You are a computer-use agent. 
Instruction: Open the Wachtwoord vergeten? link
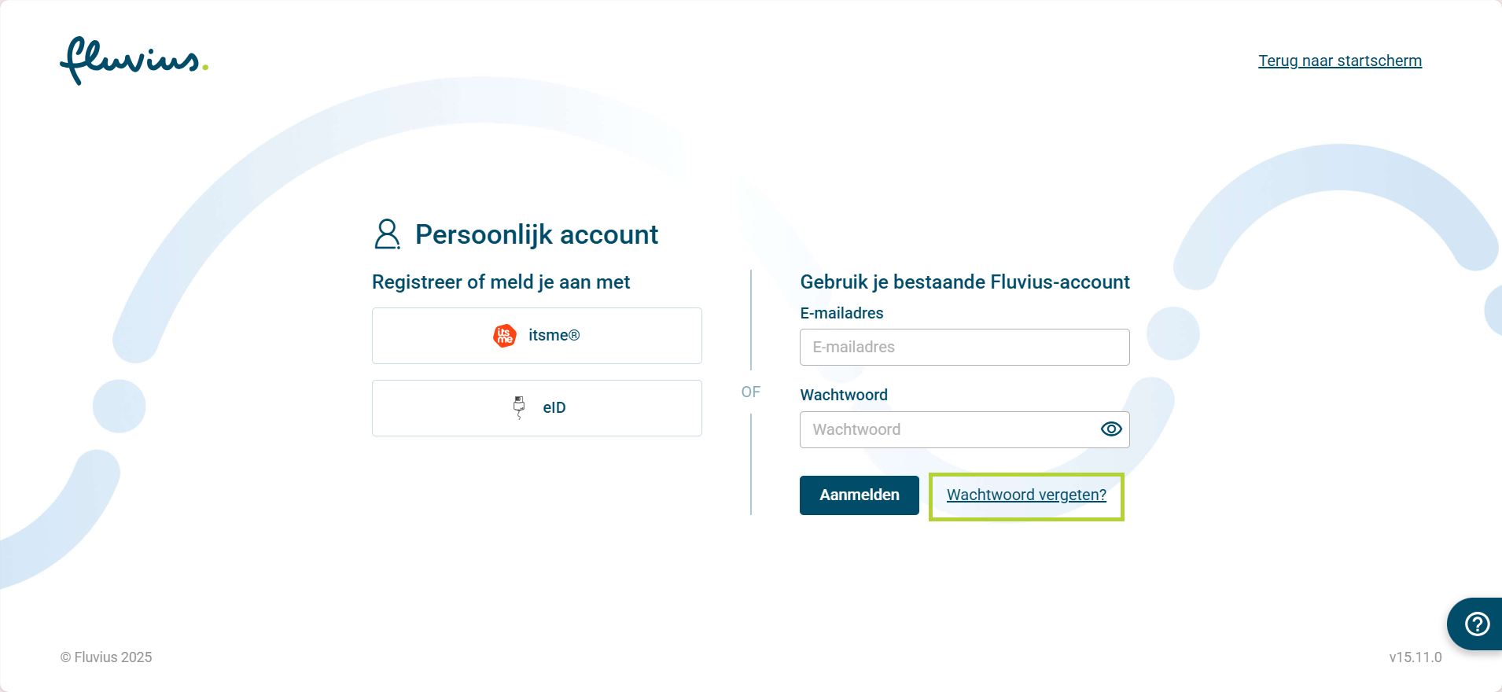point(1026,495)
